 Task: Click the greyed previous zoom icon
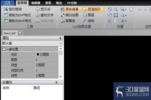click(x=116, y=21)
